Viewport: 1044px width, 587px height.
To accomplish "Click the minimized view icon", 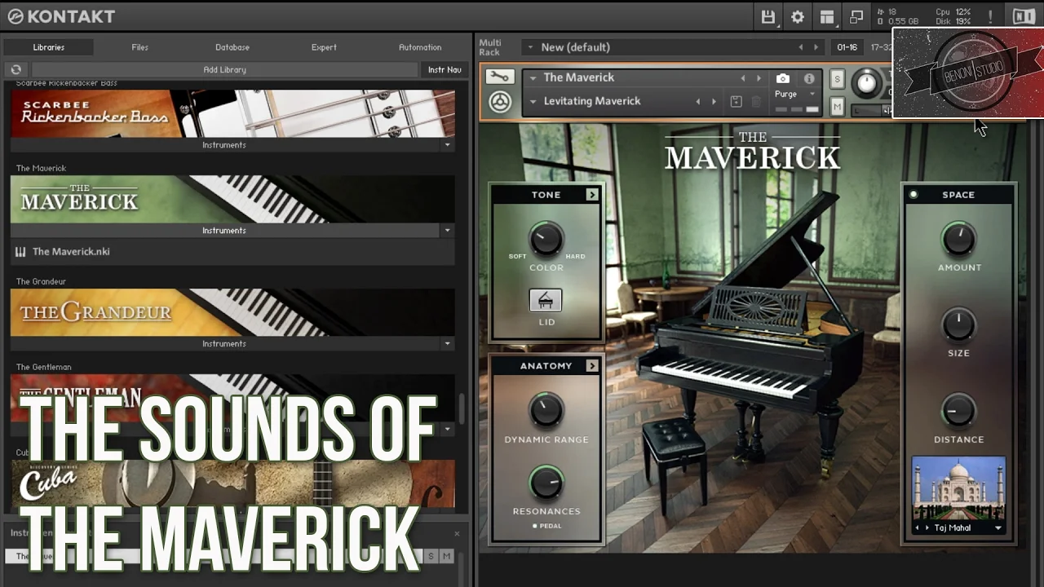I will click(856, 16).
